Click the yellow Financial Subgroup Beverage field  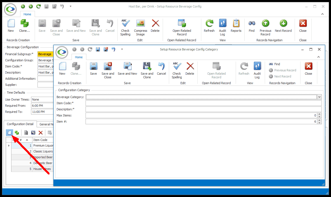point(45,54)
